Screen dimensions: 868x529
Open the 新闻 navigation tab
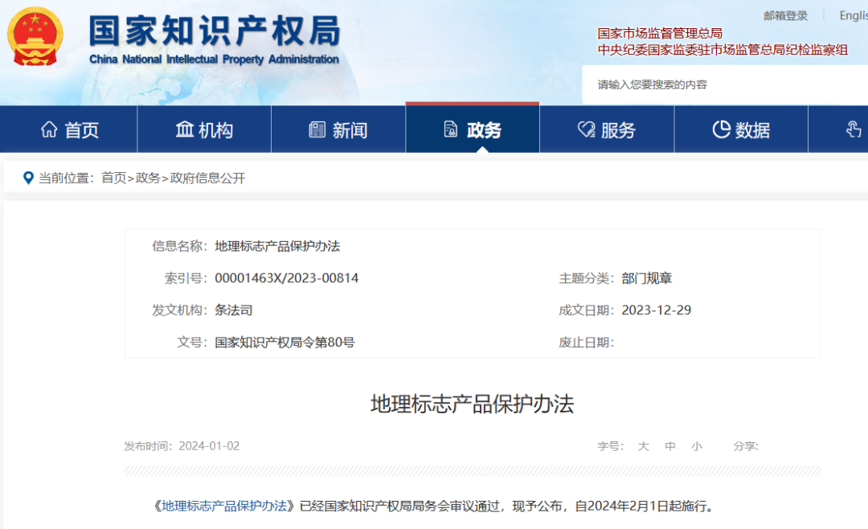click(x=338, y=129)
